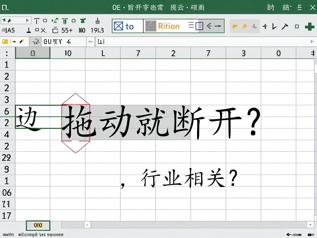The image size is (317, 238).
Task: Expand the ribbon overflow arrow on the right
Action: coord(313,41)
